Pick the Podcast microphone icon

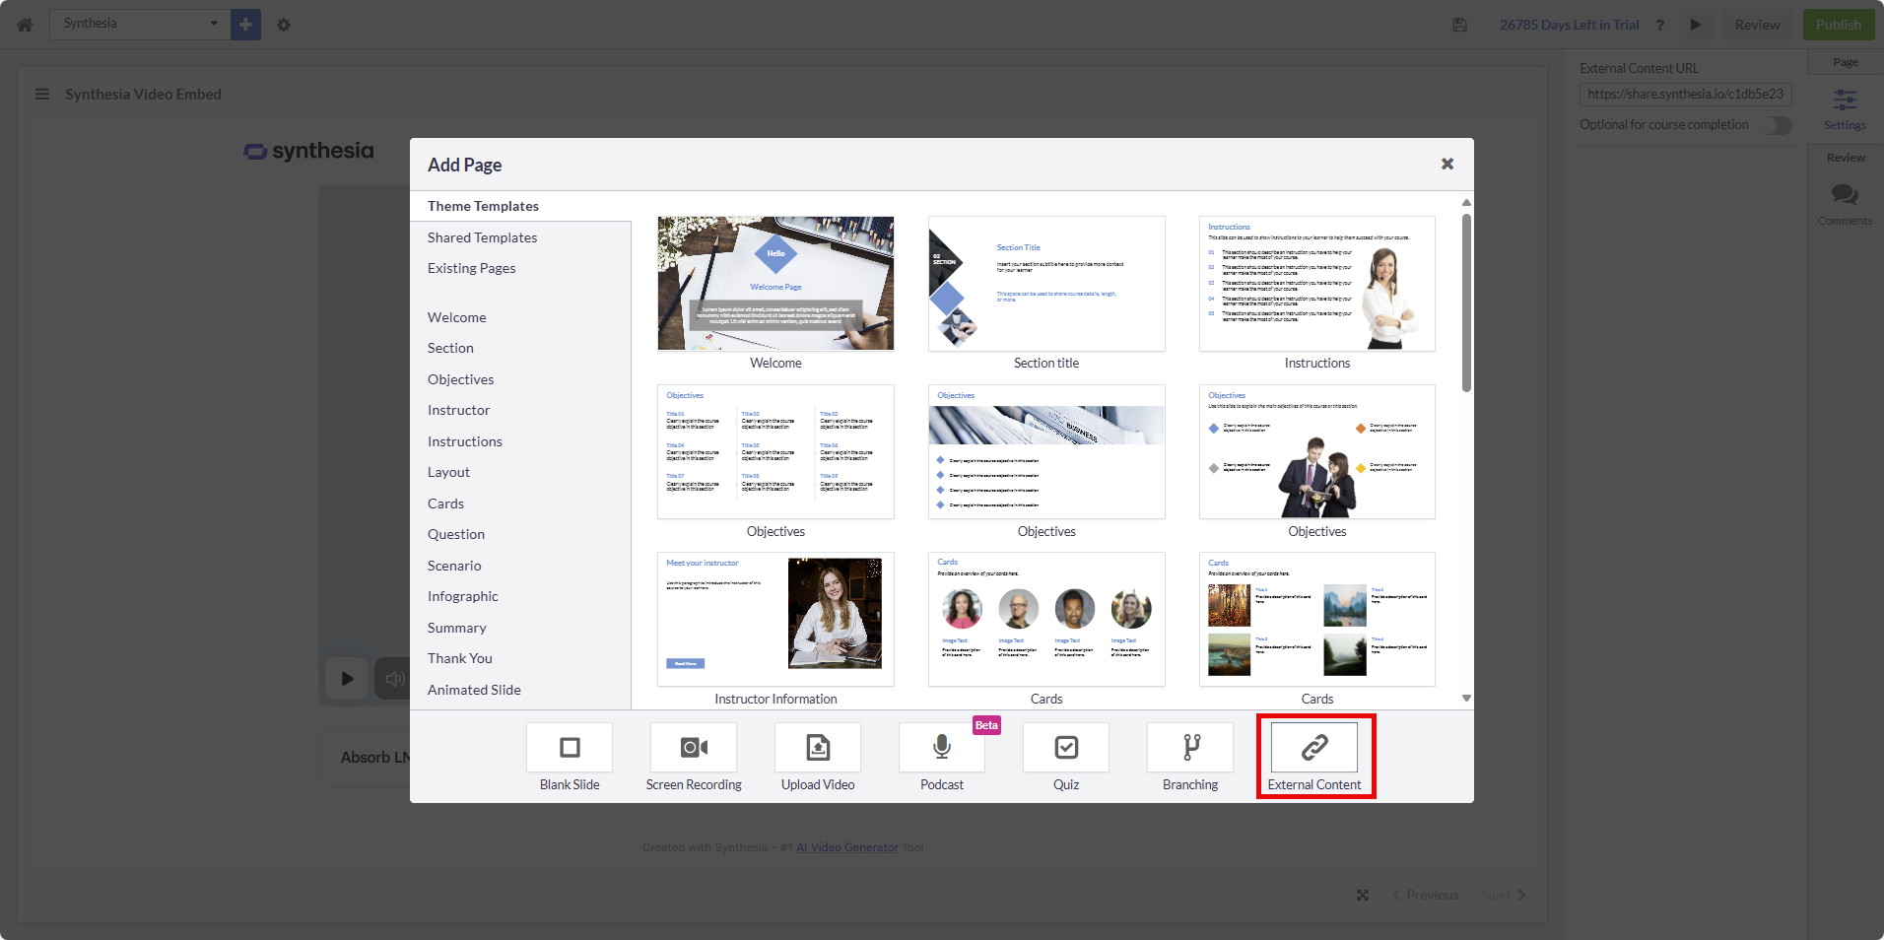click(942, 748)
